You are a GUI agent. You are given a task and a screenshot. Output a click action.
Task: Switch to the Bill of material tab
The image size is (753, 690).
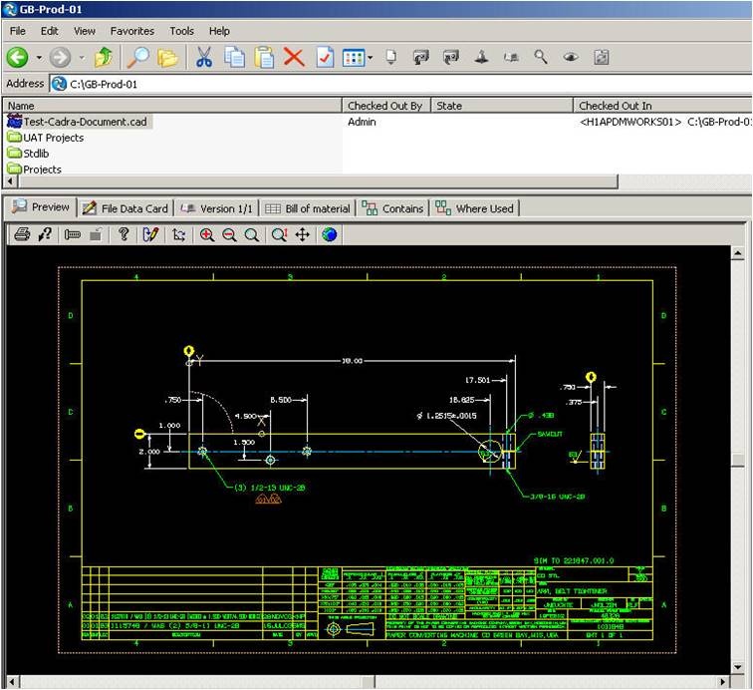click(308, 208)
